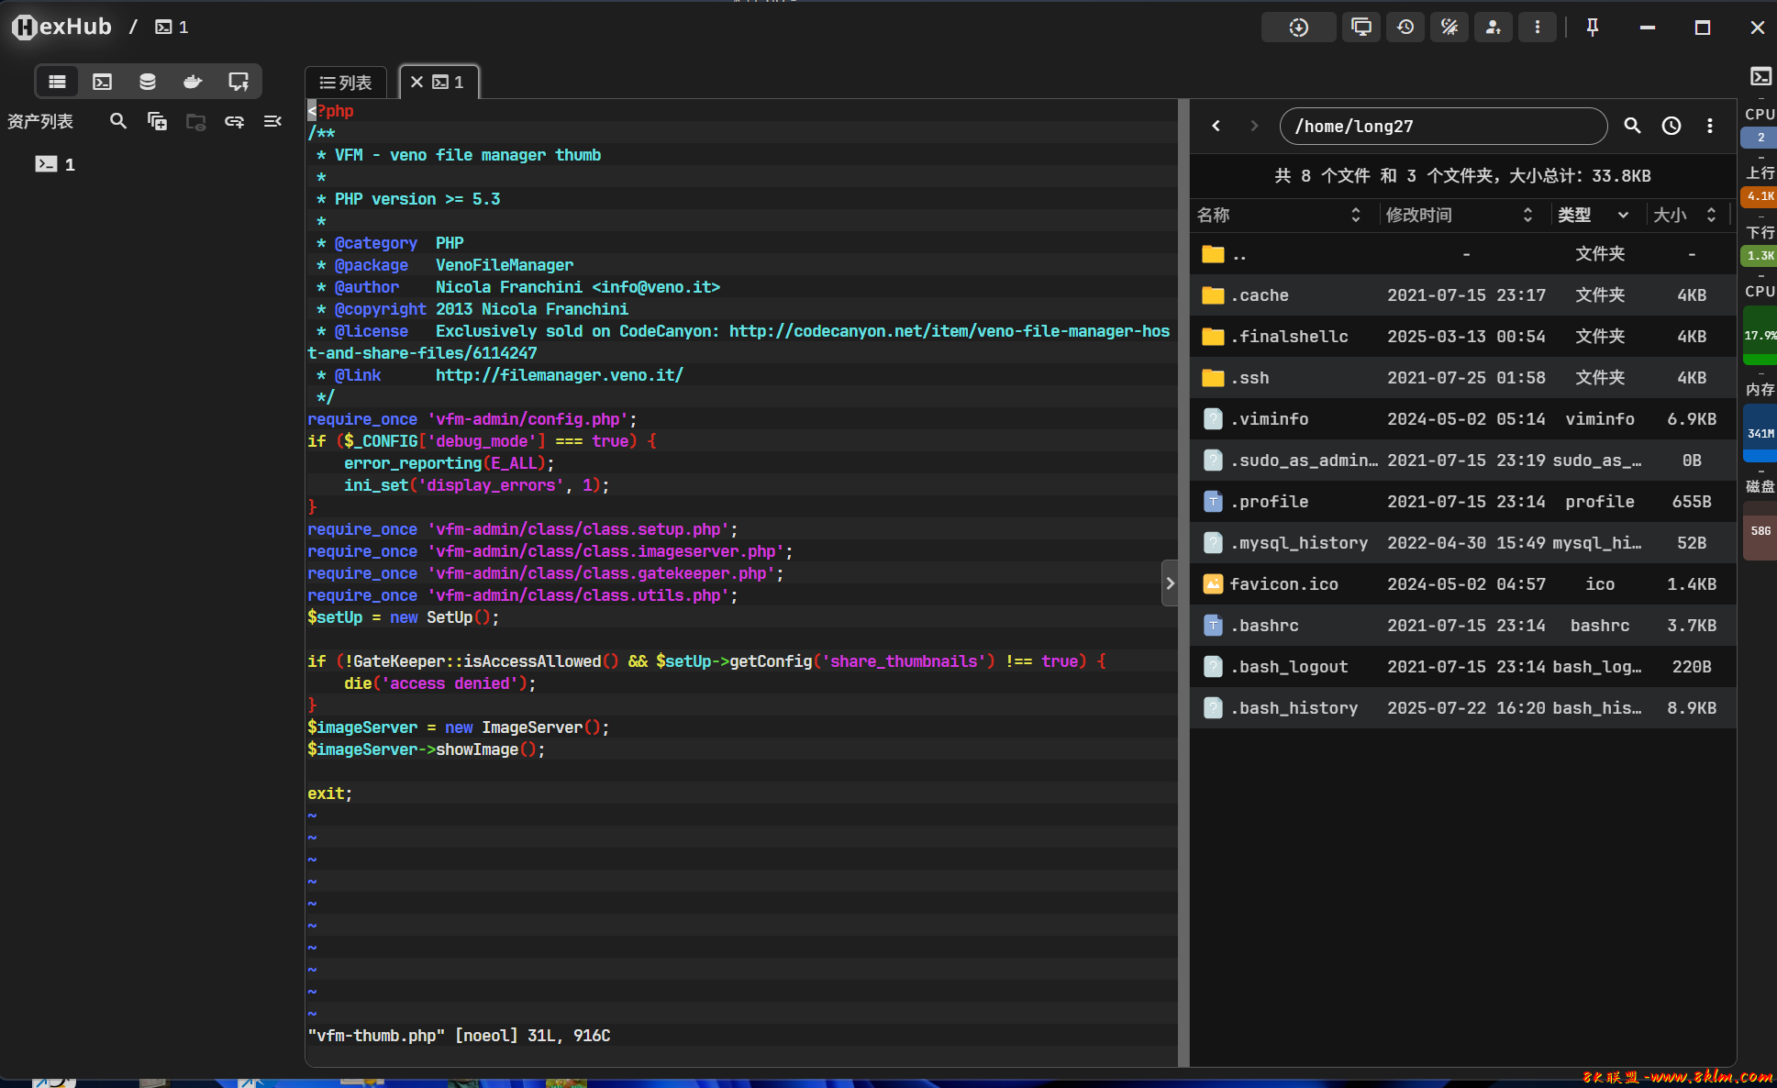The image size is (1777, 1088).
Task: Click the add-copy asset icon
Action: (x=157, y=121)
